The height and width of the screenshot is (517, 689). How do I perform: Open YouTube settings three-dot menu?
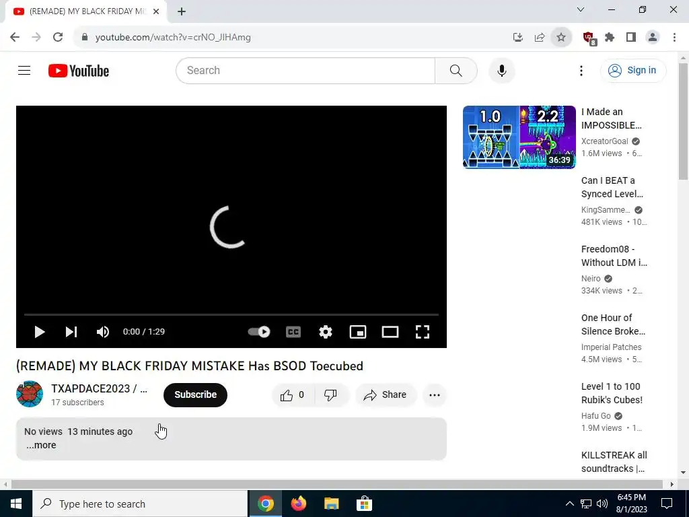tap(581, 70)
